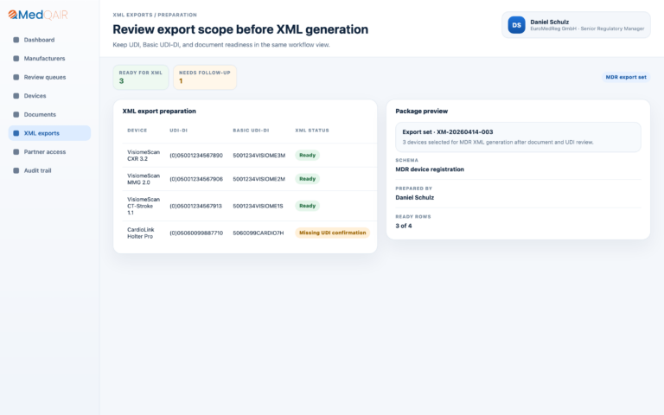This screenshot has height=415, width=664.
Task: Click the VisiomeScan CT-Stroke 1.1 device name
Action: (x=144, y=206)
